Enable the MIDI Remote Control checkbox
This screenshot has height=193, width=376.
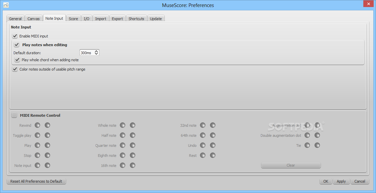tap(14, 115)
